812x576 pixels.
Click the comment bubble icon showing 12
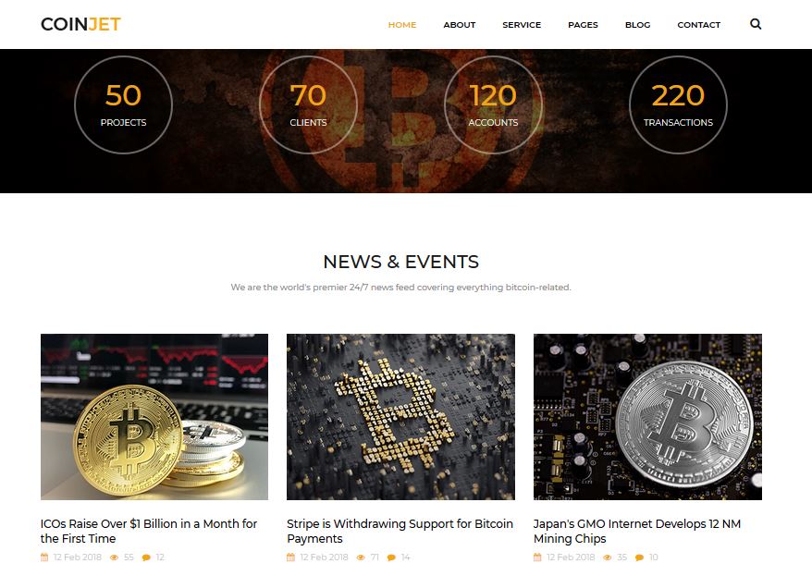[x=146, y=558]
